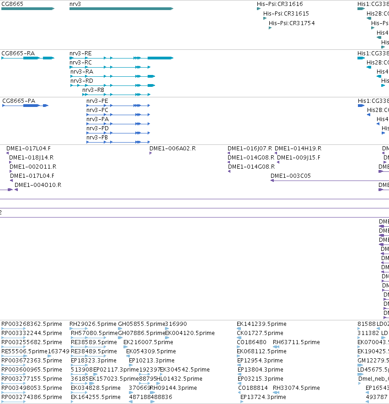Open EST RP003268362.5prime
This screenshot has width=389, height=404.
(13, 329)
